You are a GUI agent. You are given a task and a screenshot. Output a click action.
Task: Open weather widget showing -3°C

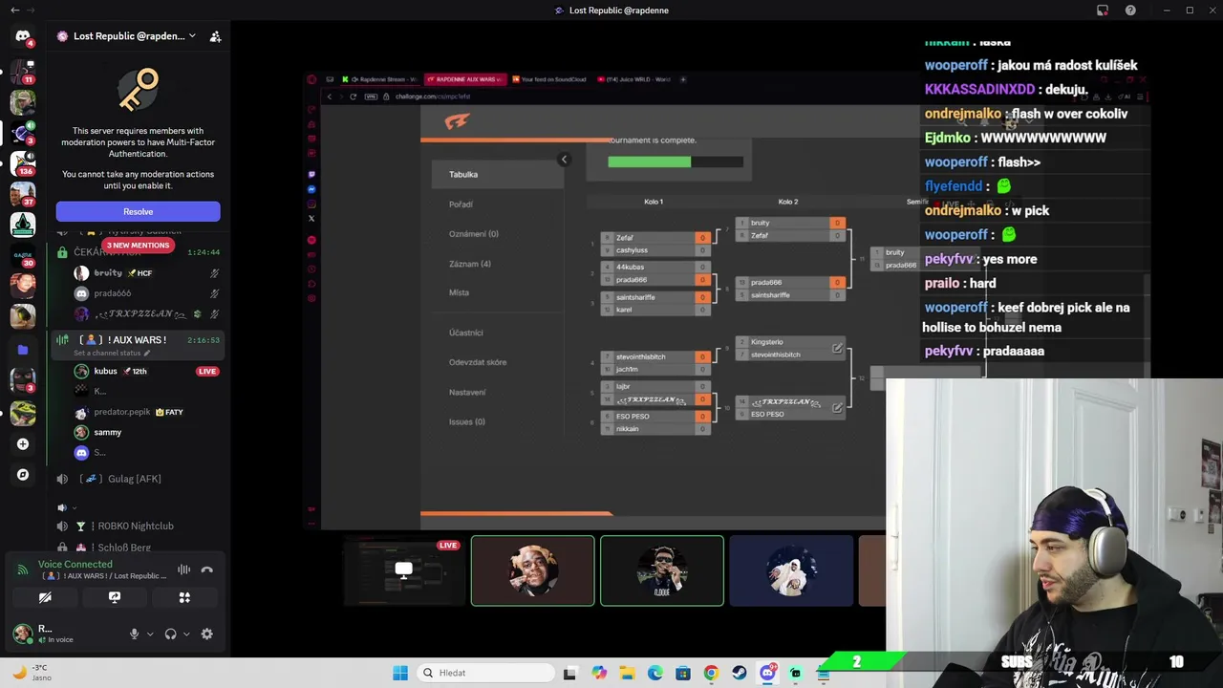click(x=31, y=673)
